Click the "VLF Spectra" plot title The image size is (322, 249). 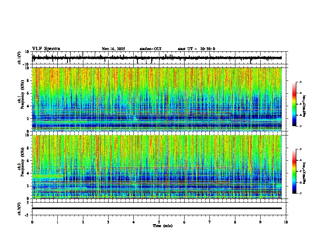click(46, 49)
